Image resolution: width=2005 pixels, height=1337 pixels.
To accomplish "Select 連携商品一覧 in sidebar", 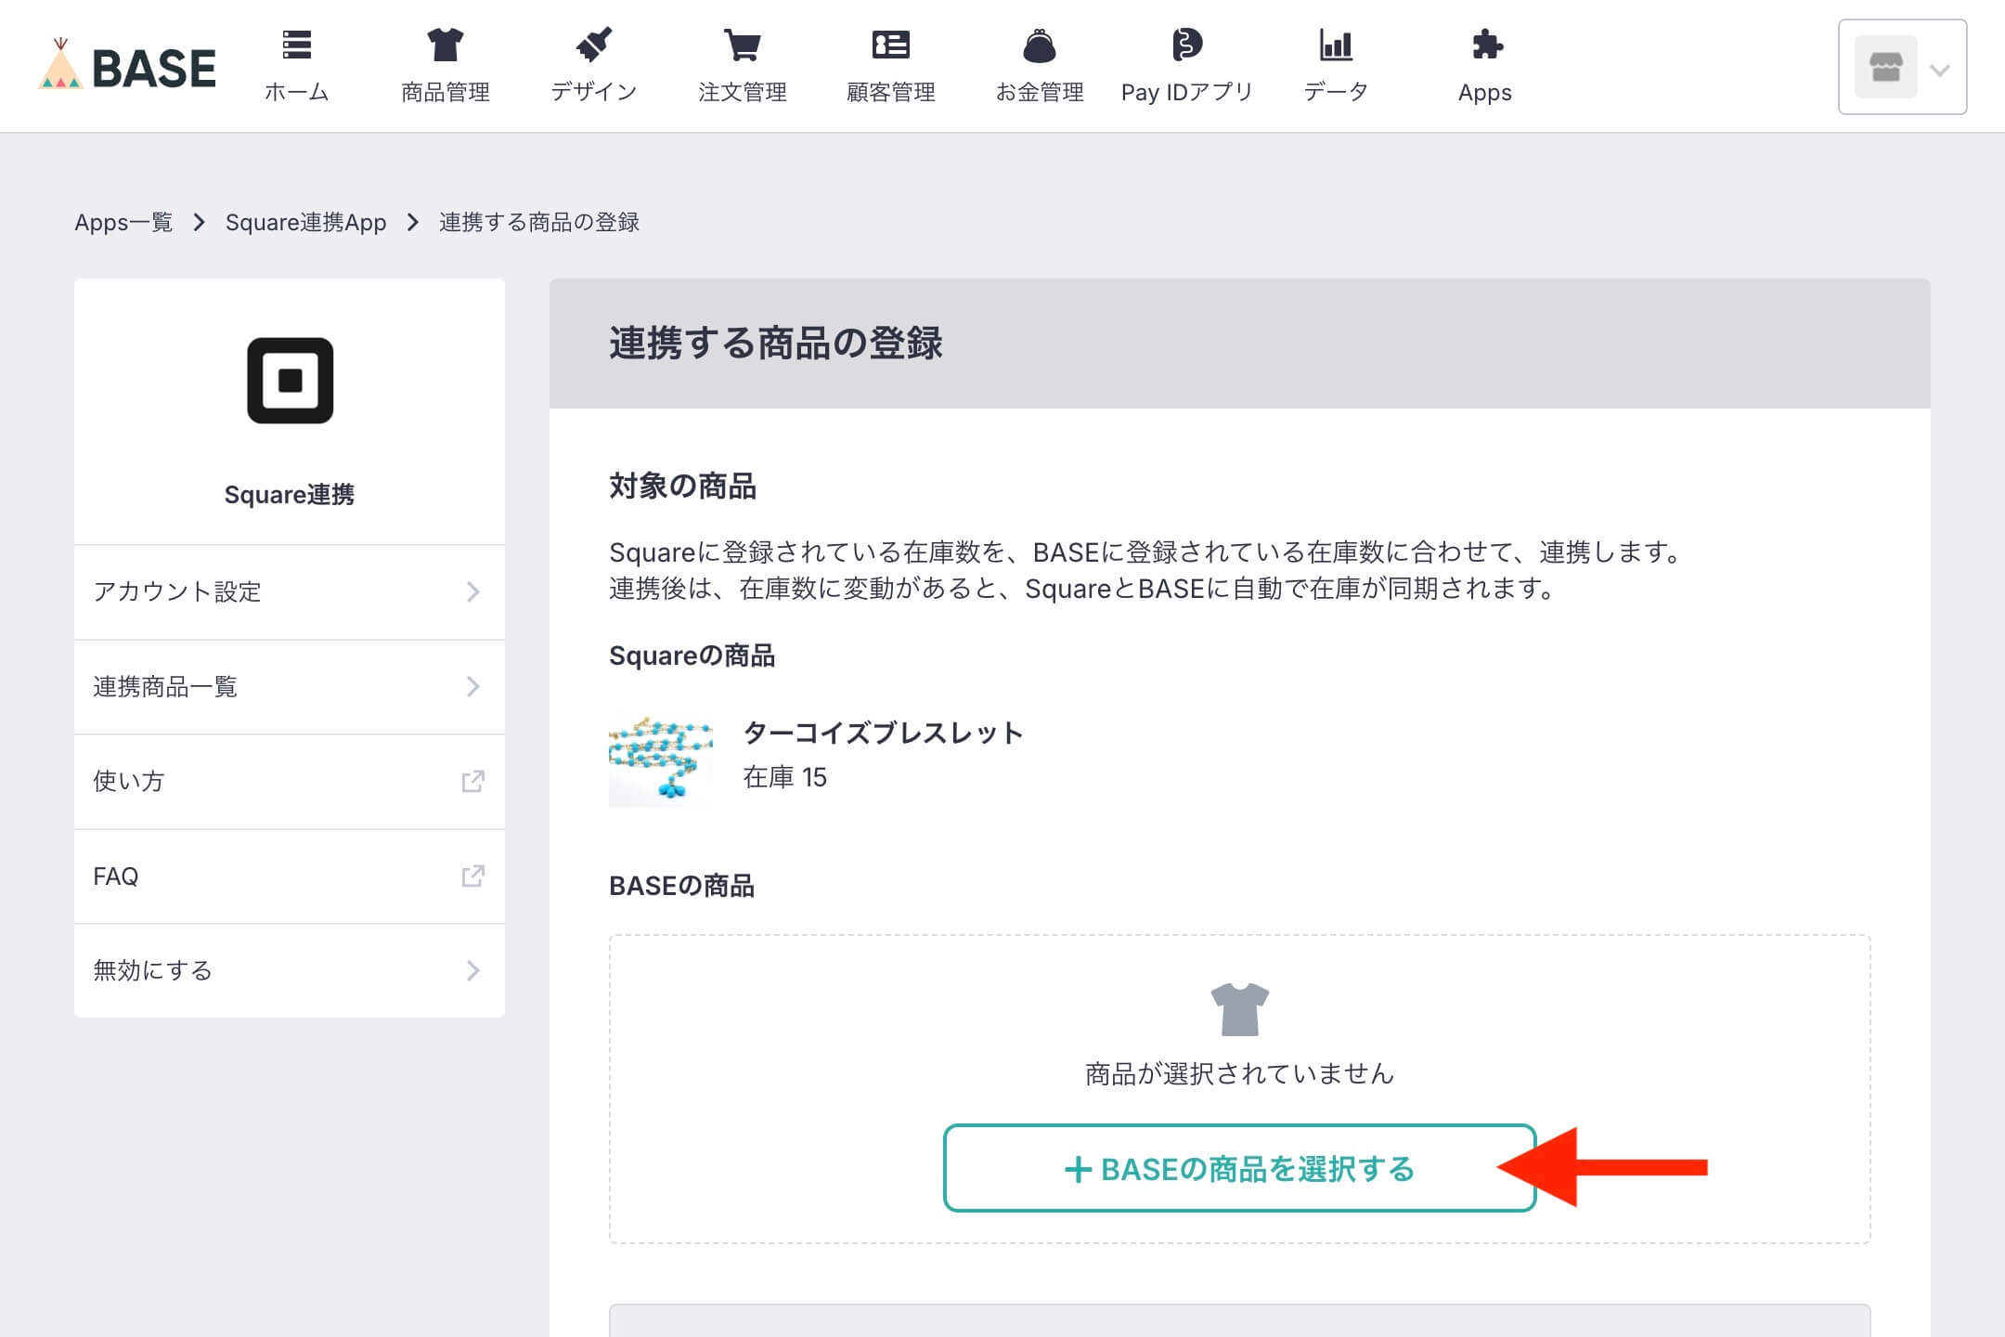I will 290,686.
